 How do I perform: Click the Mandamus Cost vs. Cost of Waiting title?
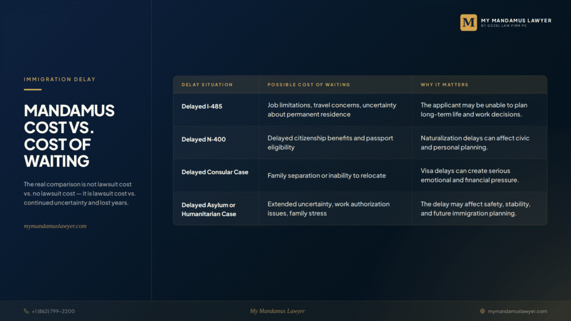[x=69, y=136]
